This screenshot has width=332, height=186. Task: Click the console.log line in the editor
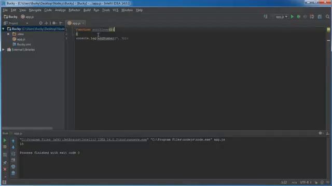(102, 38)
